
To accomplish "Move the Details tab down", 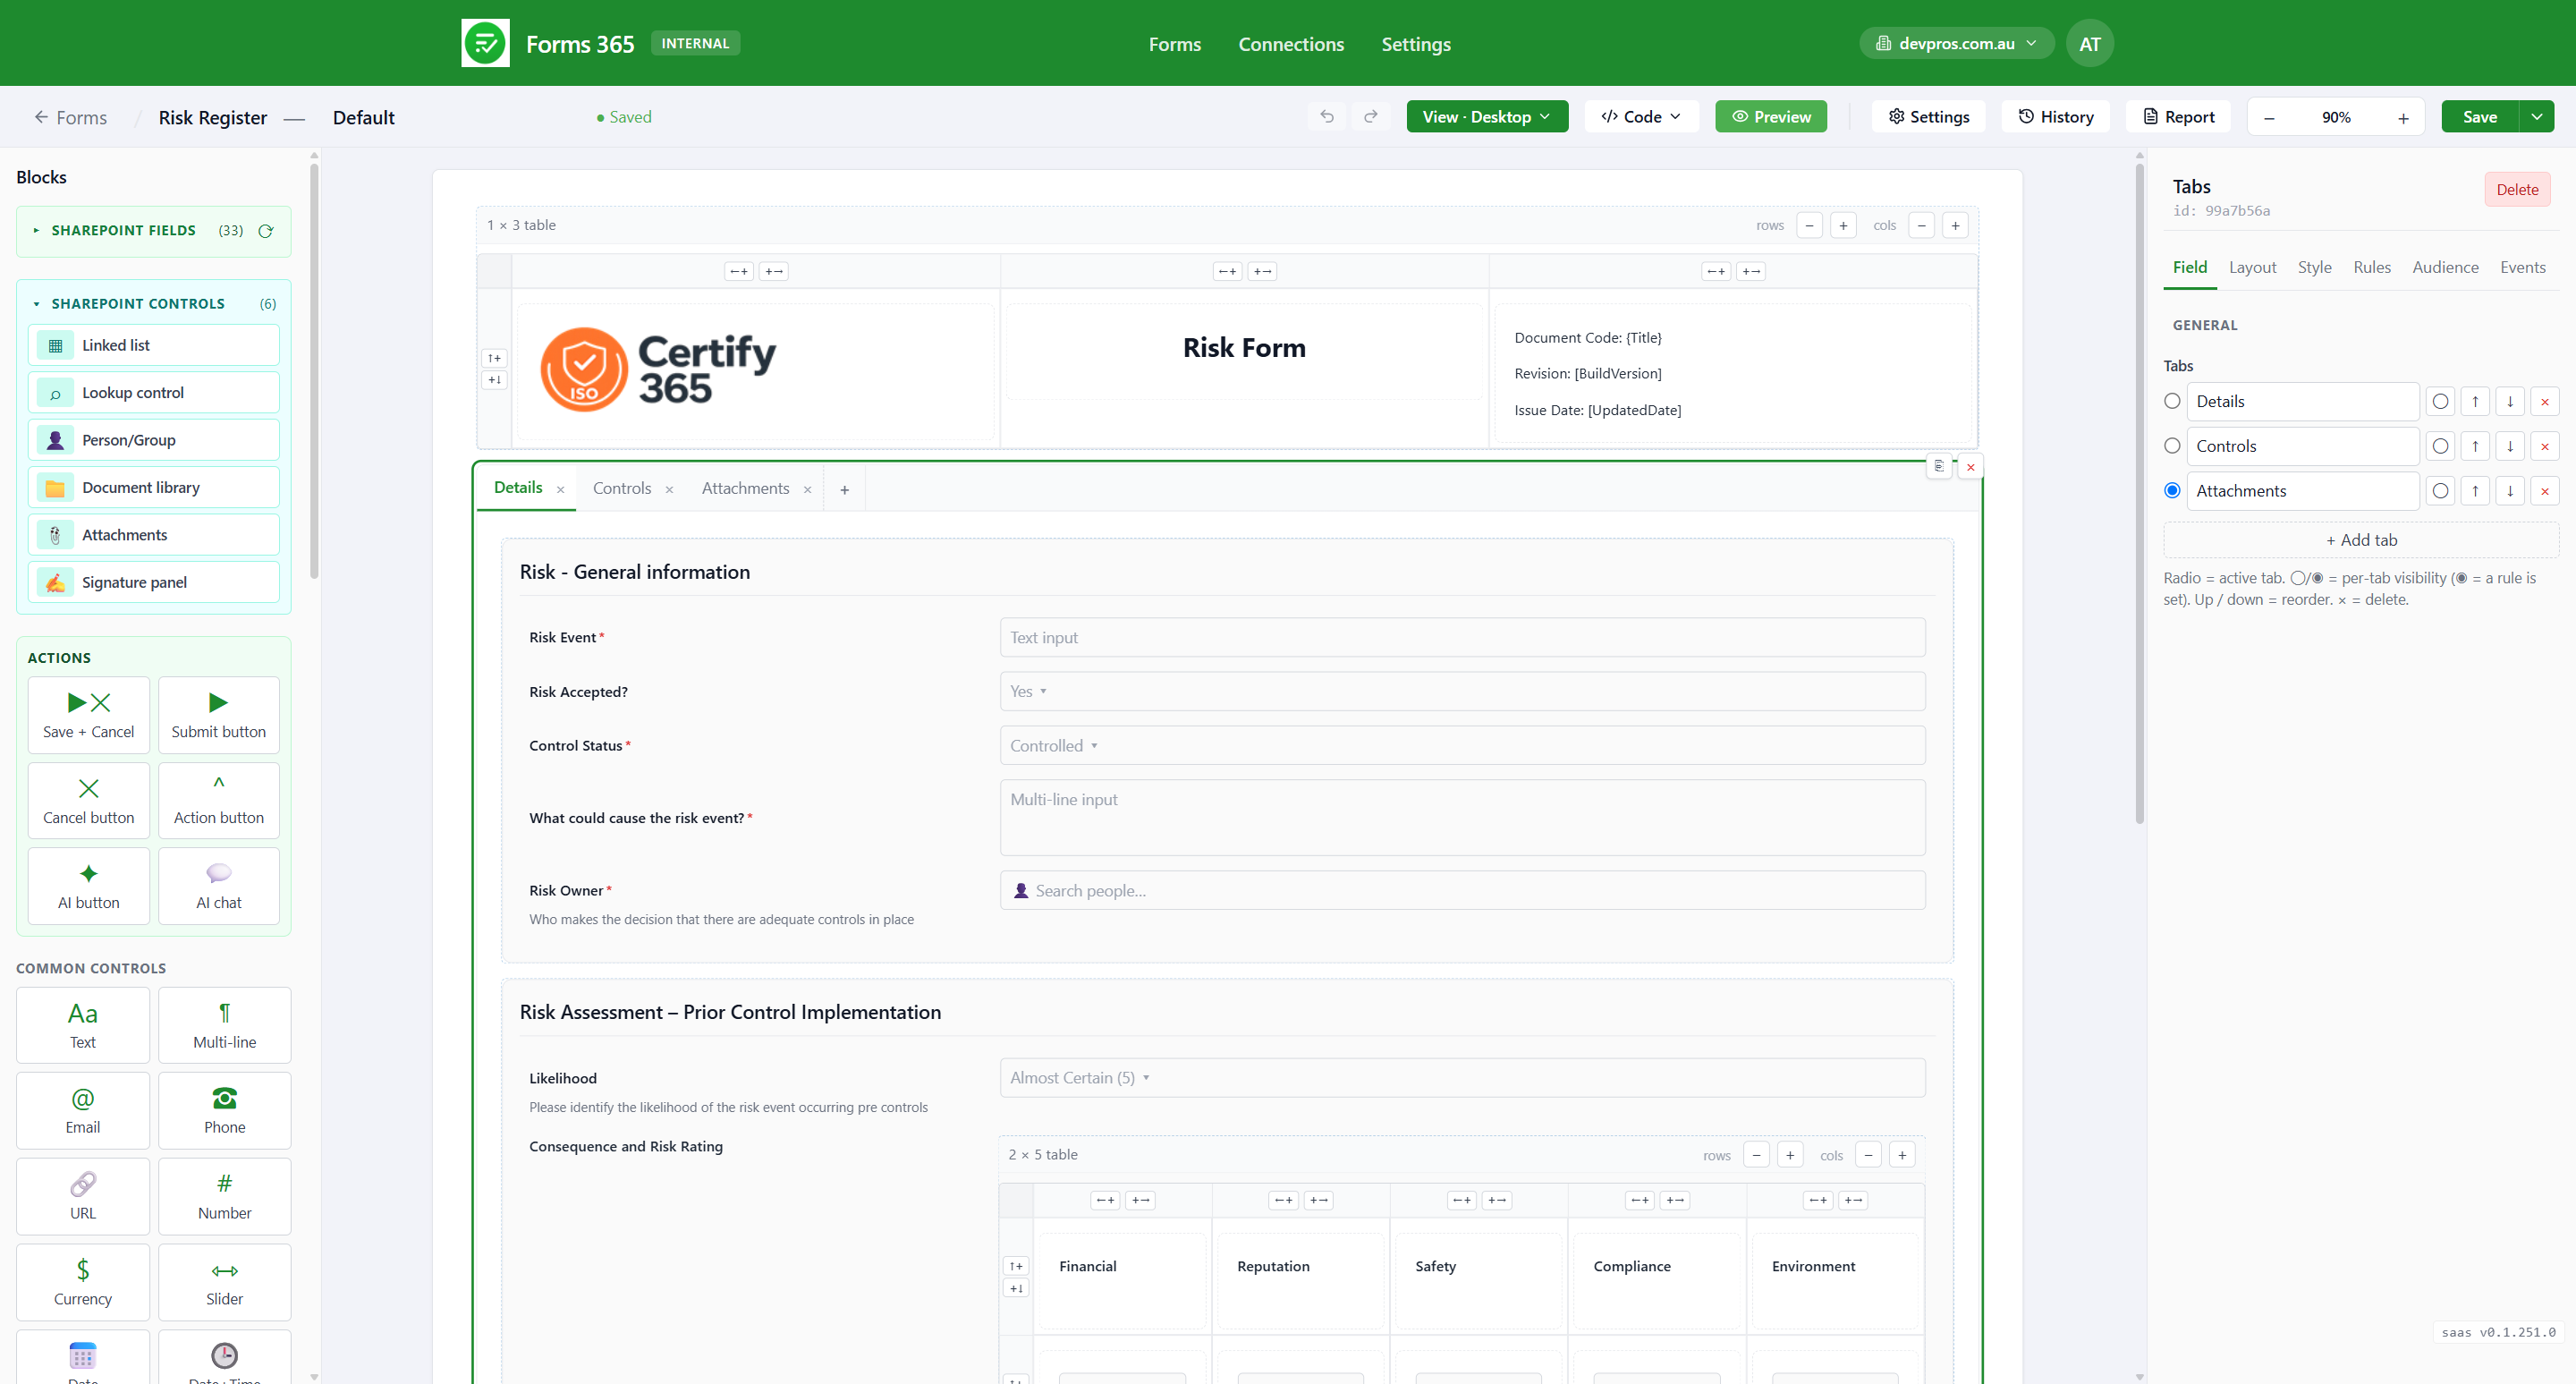I will pyautogui.click(x=2510, y=401).
